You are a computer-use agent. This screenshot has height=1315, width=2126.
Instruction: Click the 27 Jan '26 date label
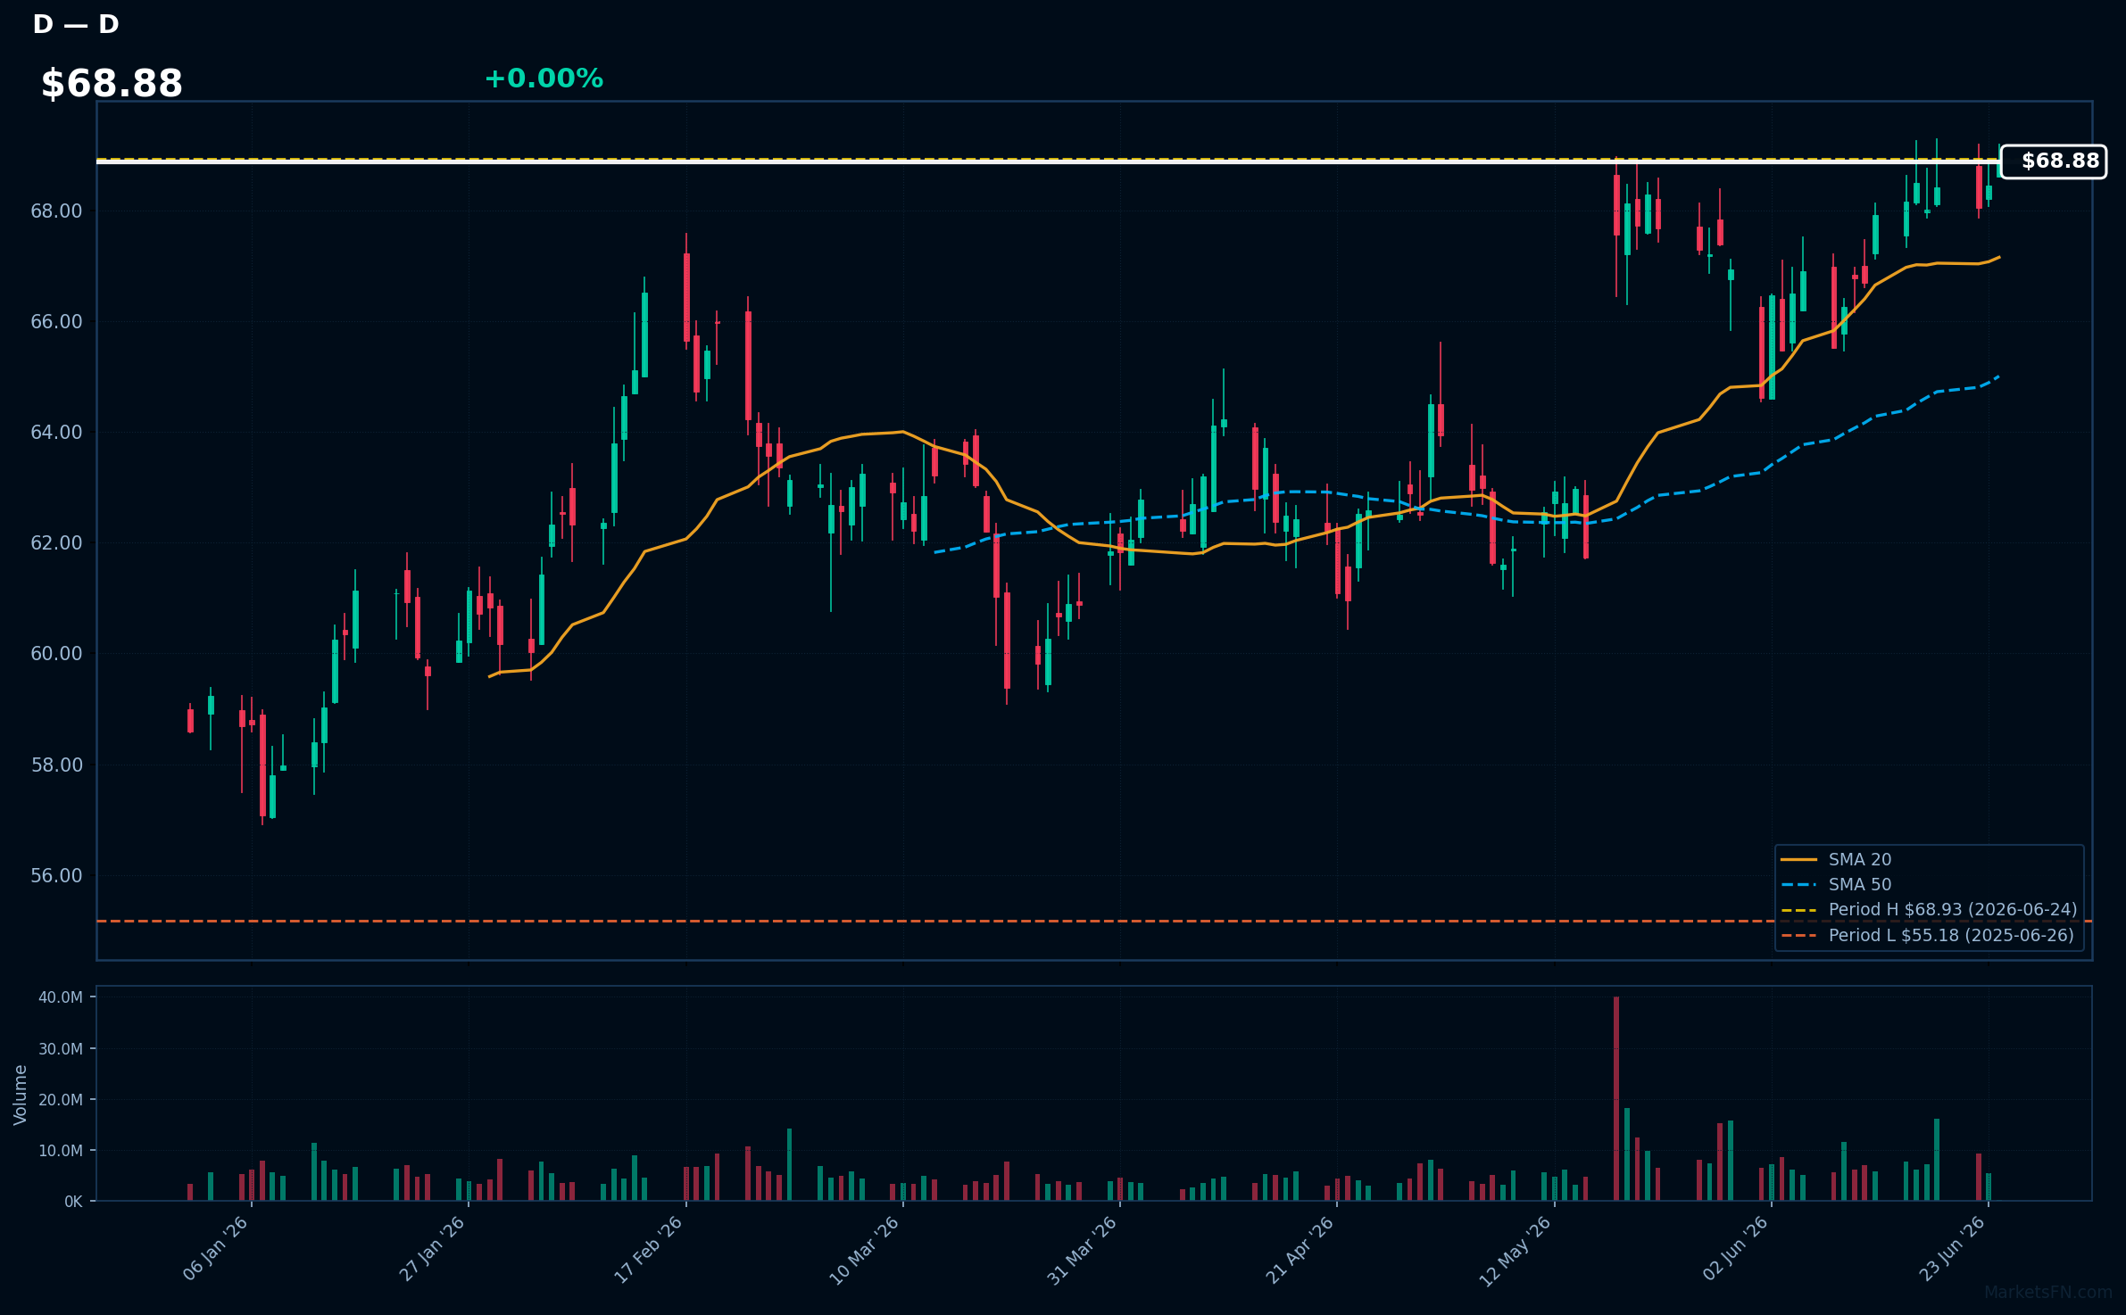[433, 1249]
